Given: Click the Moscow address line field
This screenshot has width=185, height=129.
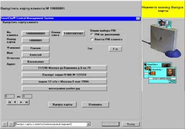Looking at the screenshot, I should click(64, 68).
